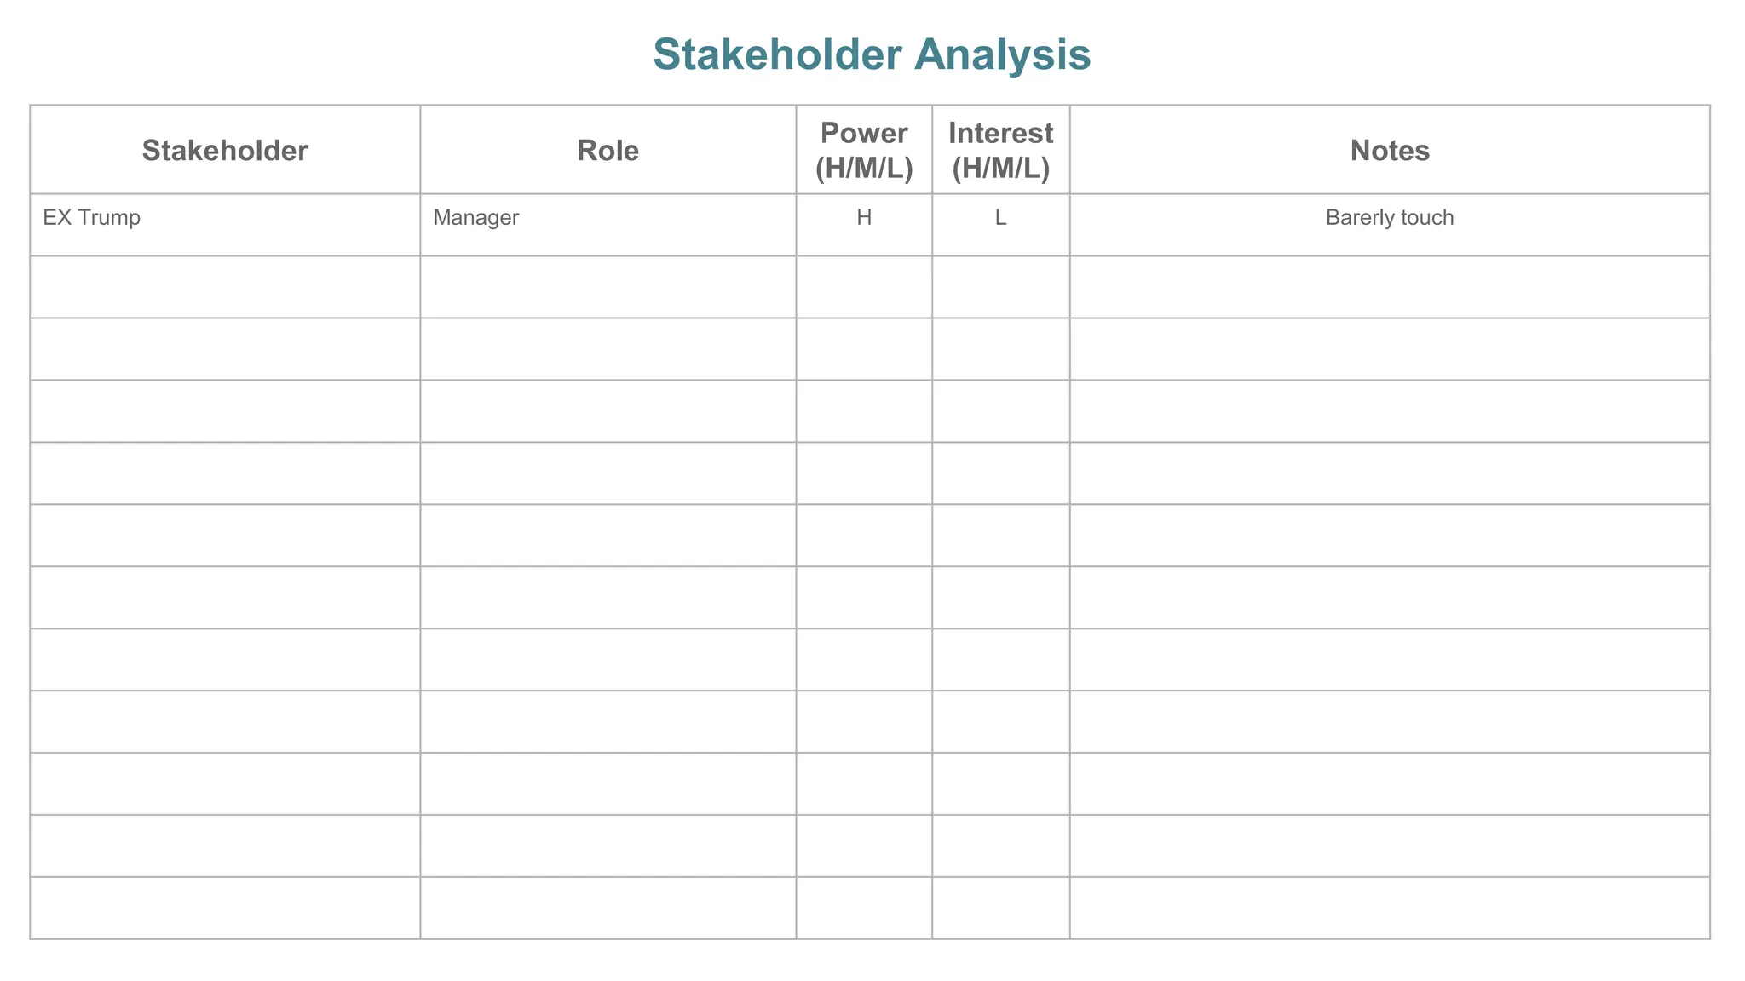Viewport: 1745px width, 981px height.
Task: Click the Stakeholder Analysis title
Action: coord(872,54)
